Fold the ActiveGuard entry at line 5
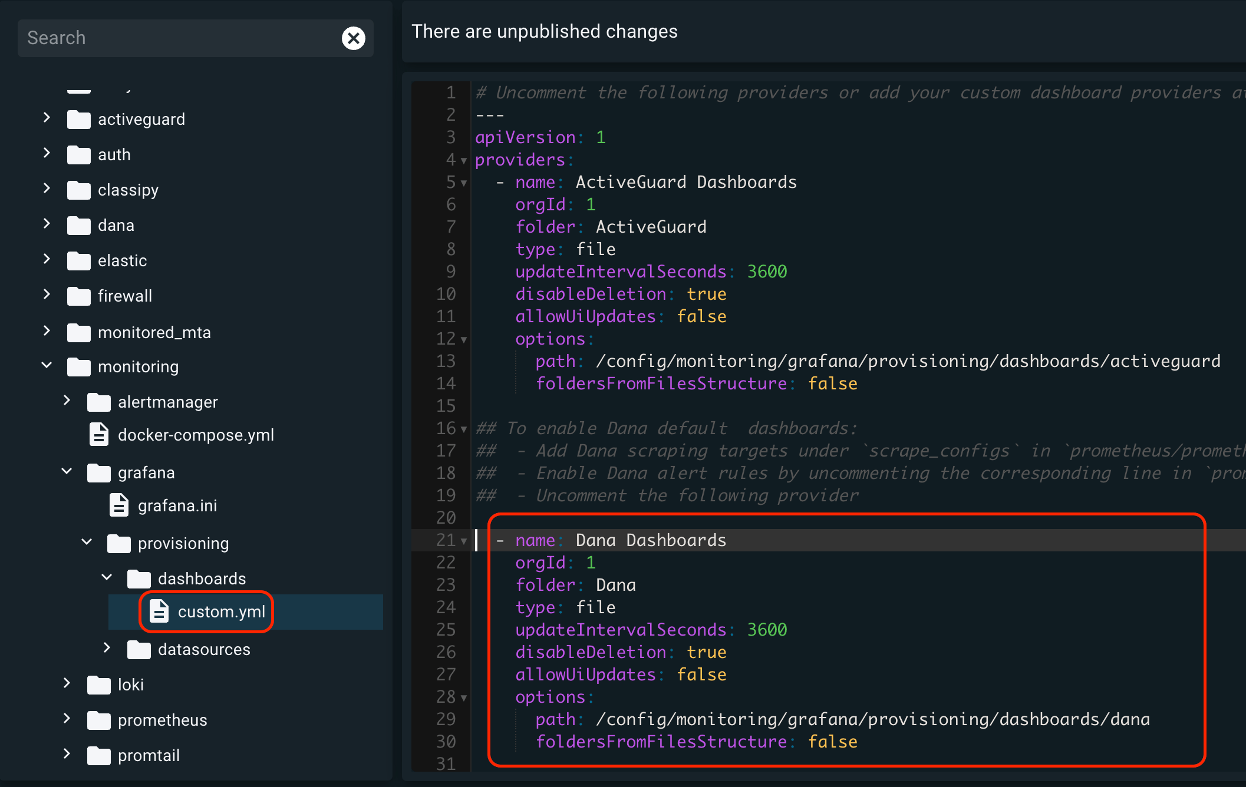The width and height of the screenshot is (1246, 787). [464, 183]
